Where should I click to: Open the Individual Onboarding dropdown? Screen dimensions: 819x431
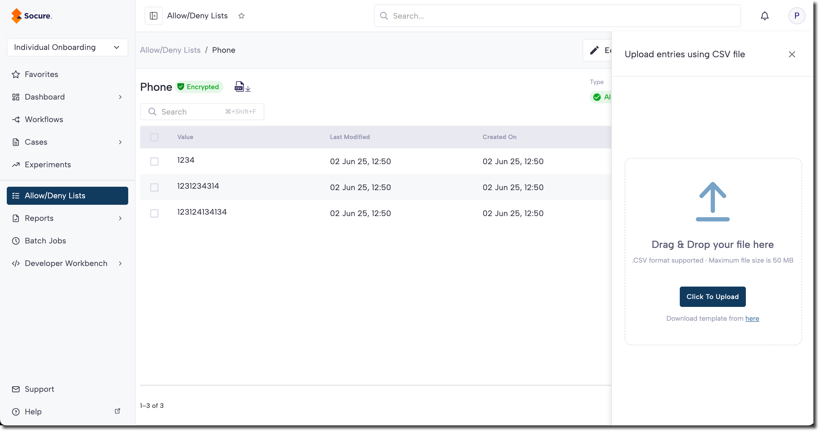point(67,47)
